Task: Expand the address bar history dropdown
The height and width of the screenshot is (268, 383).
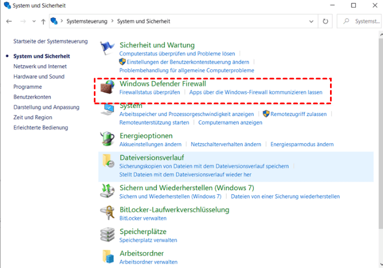Action: [x=311, y=22]
